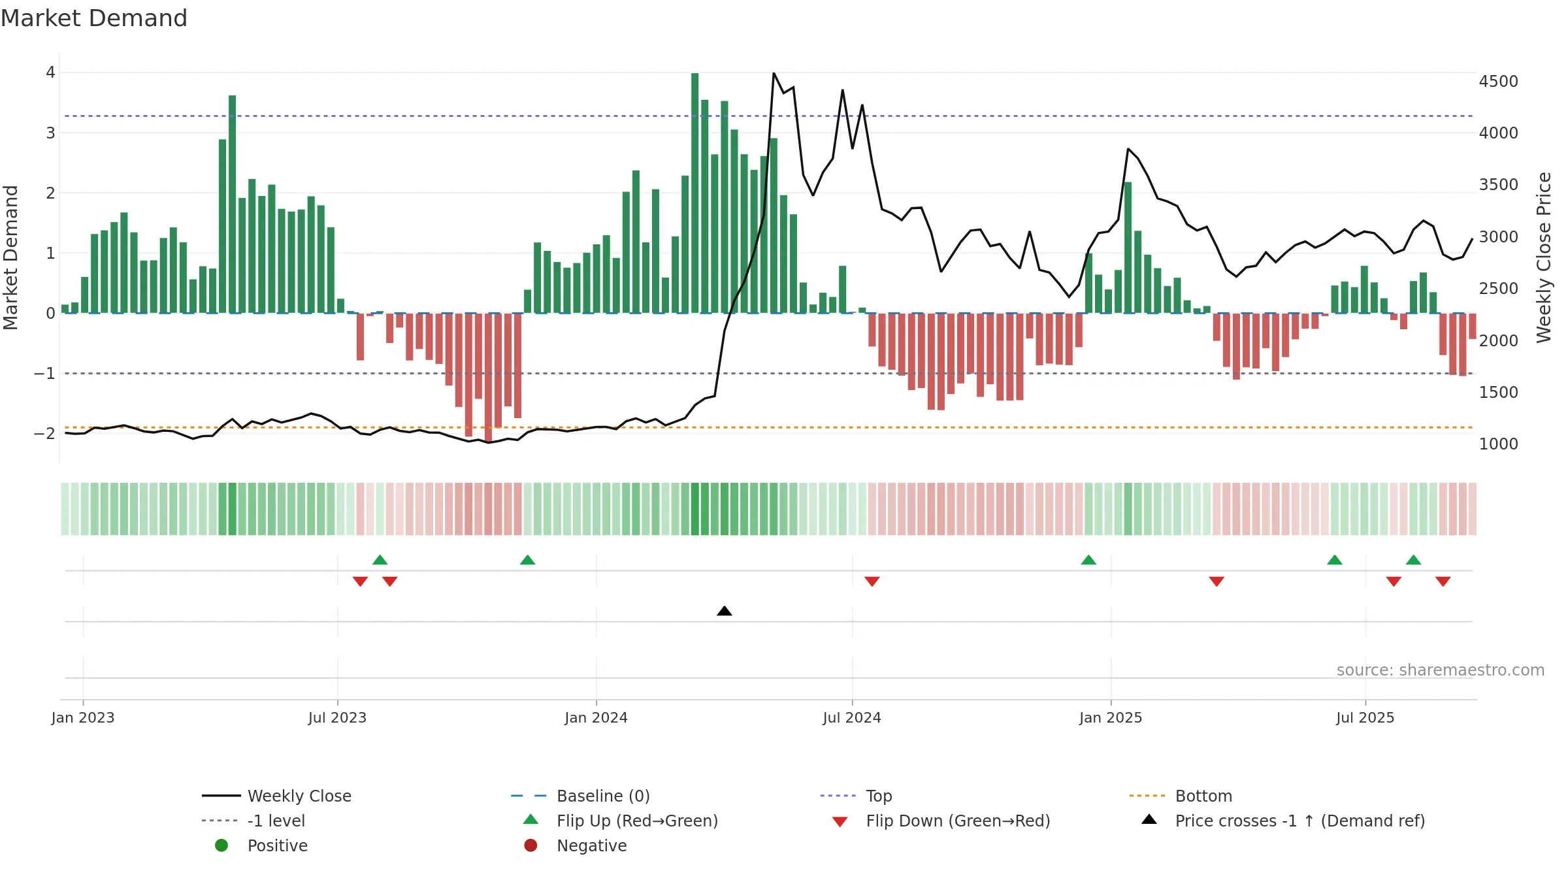Click the Jan 2023 x-axis label

(x=83, y=717)
